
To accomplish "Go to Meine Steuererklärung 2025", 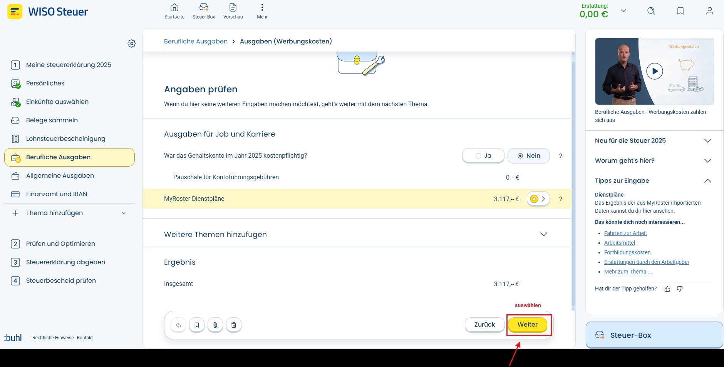I will (69, 65).
